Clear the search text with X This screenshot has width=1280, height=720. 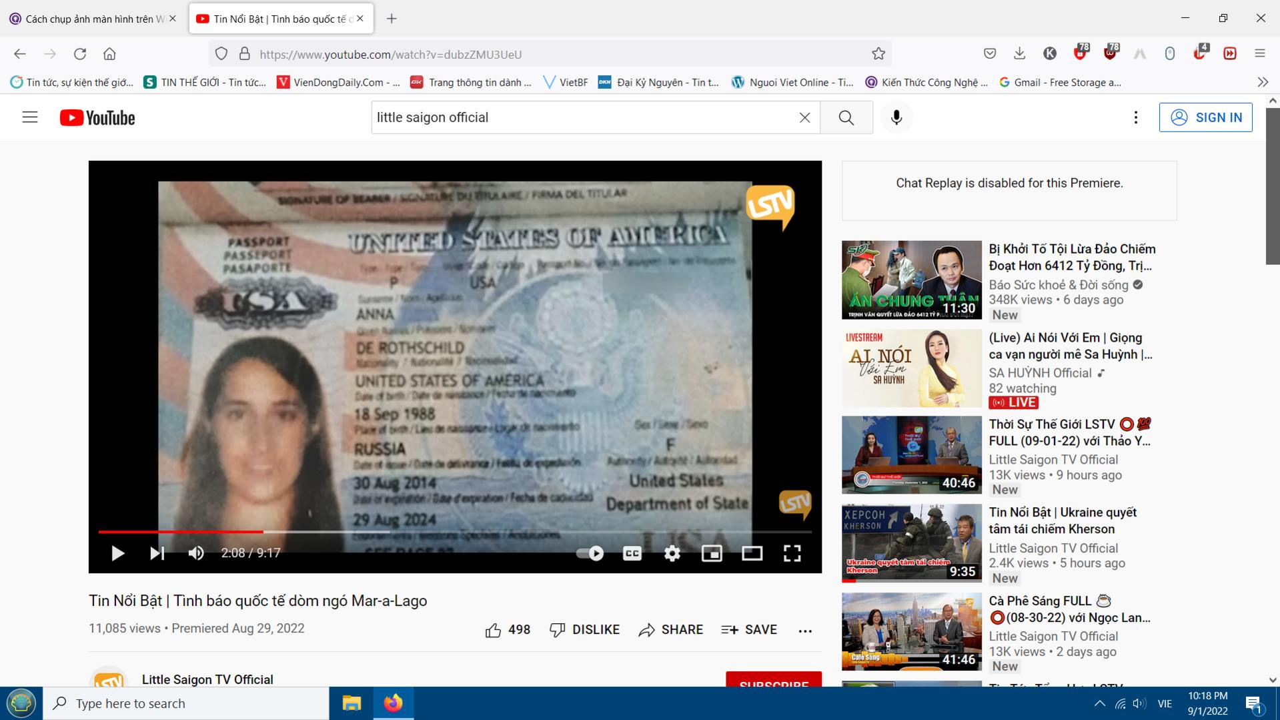point(805,117)
